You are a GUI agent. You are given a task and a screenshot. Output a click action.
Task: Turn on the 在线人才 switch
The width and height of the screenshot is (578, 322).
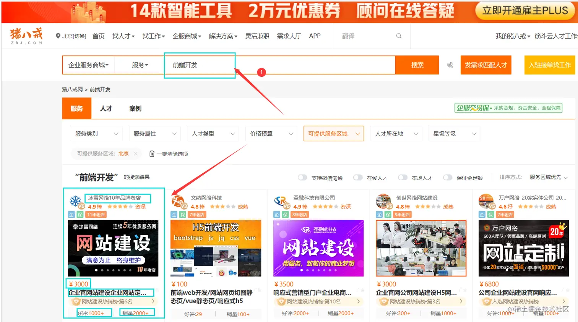[x=358, y=178]
